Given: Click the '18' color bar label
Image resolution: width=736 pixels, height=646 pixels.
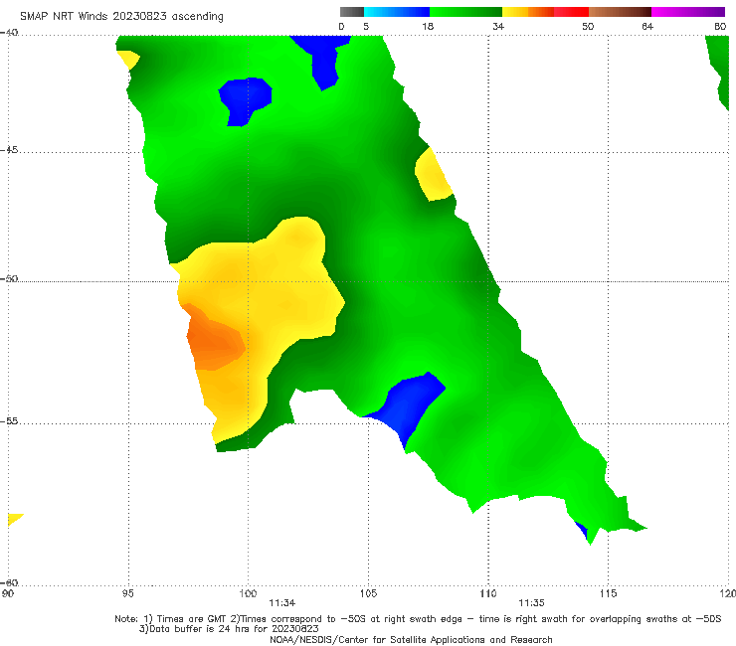Looking at the screenshot, I should point(428,26).
